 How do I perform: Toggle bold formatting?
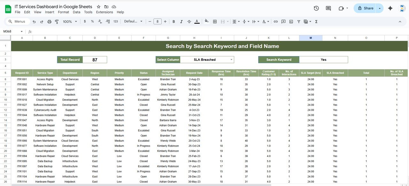pyautogui.click(x=174, y=22)
